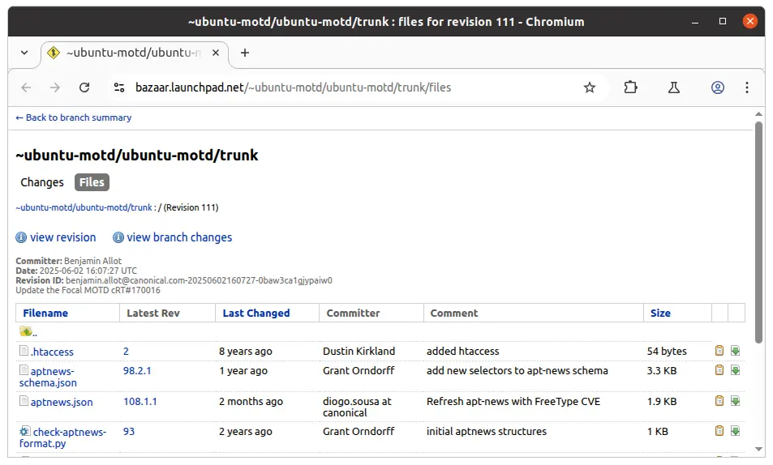Click the page vertical scrollbar thumb
Screen dimensions: 773x465
pos(758,232)
